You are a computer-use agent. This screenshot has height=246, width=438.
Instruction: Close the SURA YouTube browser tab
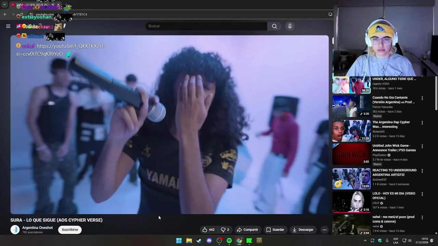[58, 5]
